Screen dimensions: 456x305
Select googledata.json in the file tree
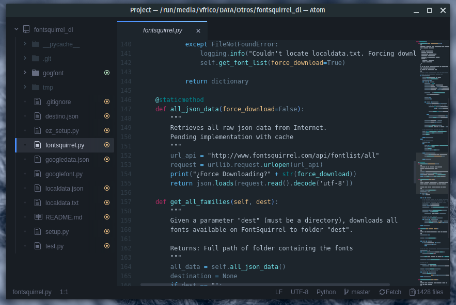pos(67,160)
